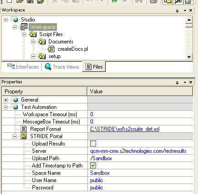
Task: Collapse the STRIDE Portal property group
Action: click(15, 136)
